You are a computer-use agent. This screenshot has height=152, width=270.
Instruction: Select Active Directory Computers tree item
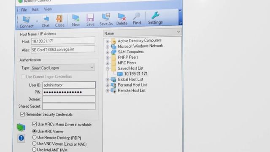click(x=140, y=41)
